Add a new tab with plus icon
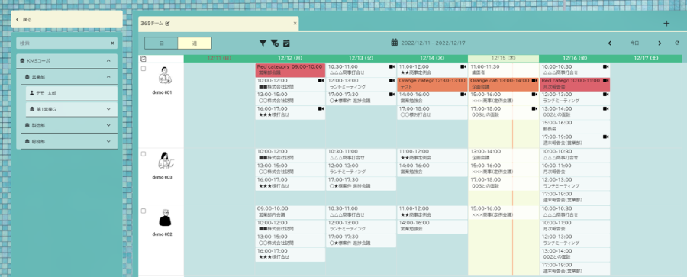 coord(666,24)
